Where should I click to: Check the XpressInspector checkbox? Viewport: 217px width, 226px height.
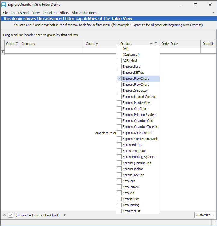point(119,151)
